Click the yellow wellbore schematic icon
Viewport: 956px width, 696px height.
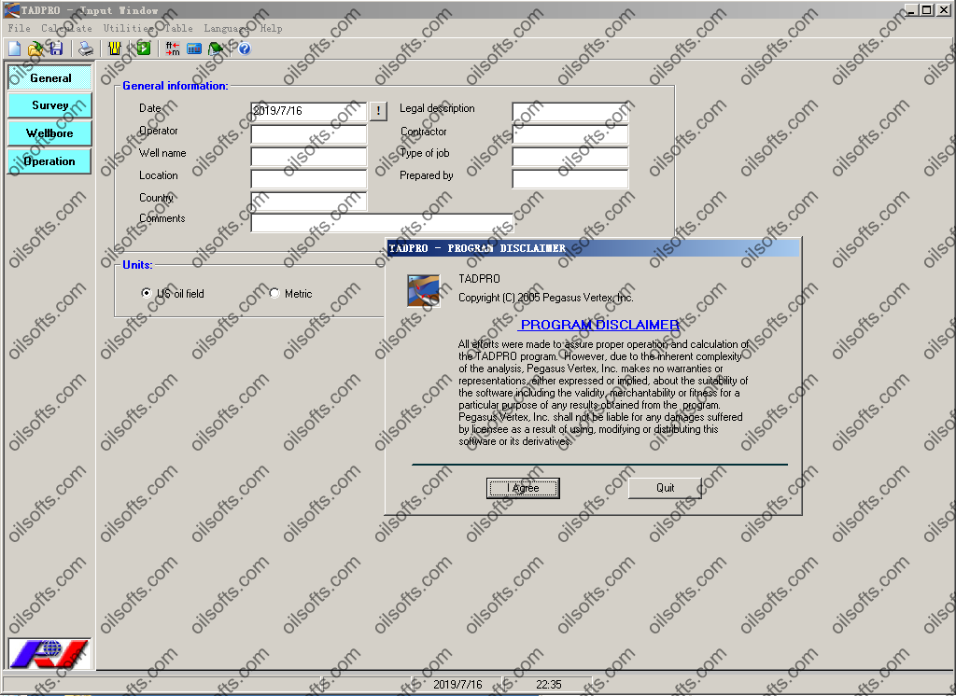(115, 49)
